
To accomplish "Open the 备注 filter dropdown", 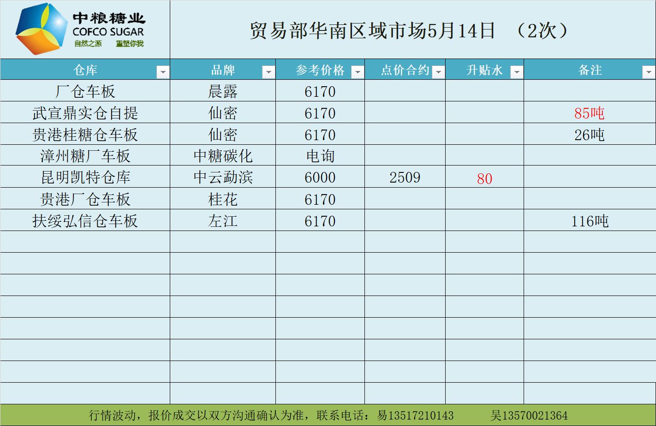I will (x=649, y=72).
